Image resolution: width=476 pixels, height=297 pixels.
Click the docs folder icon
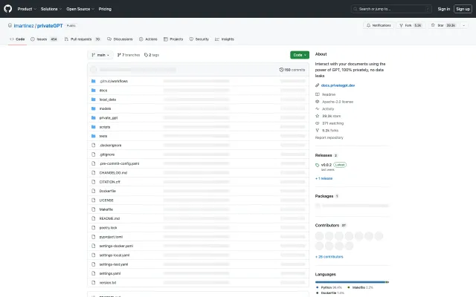tap(93, 90)
